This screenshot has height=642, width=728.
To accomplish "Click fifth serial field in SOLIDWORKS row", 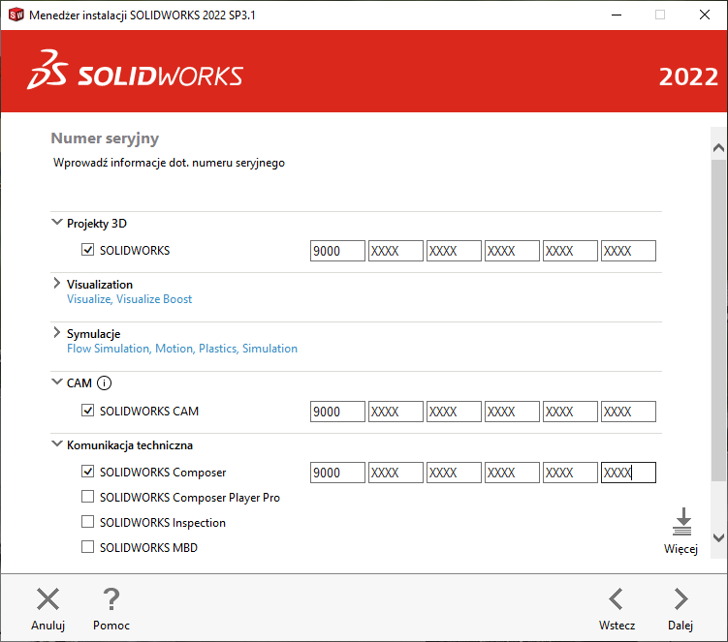I will pos(570,251).
